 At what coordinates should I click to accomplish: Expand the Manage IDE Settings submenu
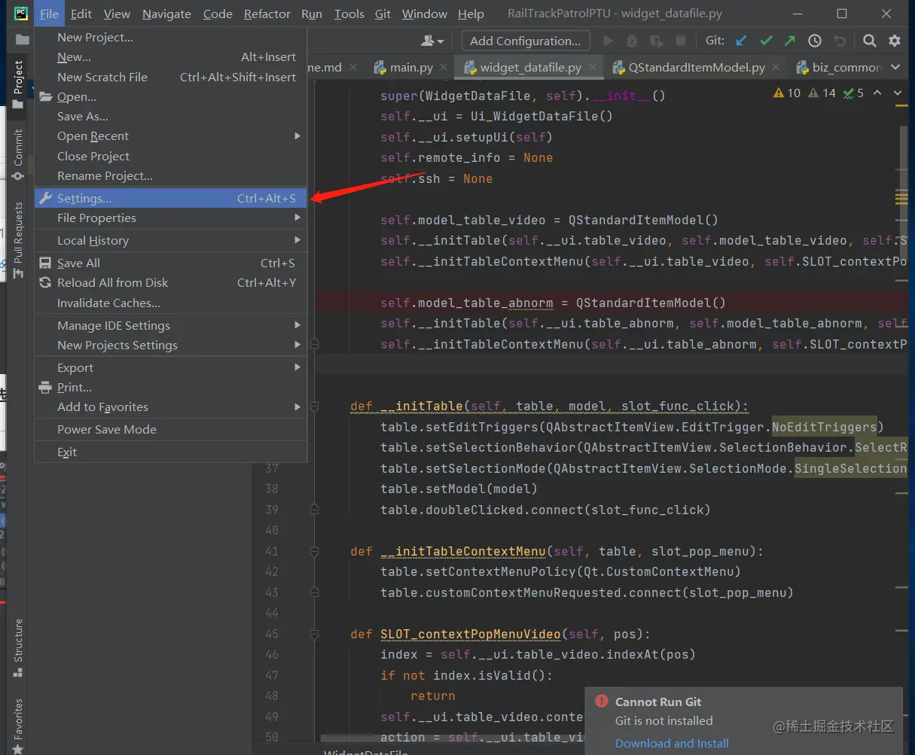(297, 325)
